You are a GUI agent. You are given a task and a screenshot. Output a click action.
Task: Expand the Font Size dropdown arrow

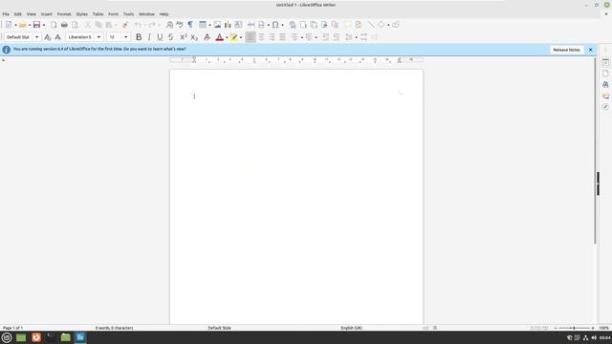125,37
